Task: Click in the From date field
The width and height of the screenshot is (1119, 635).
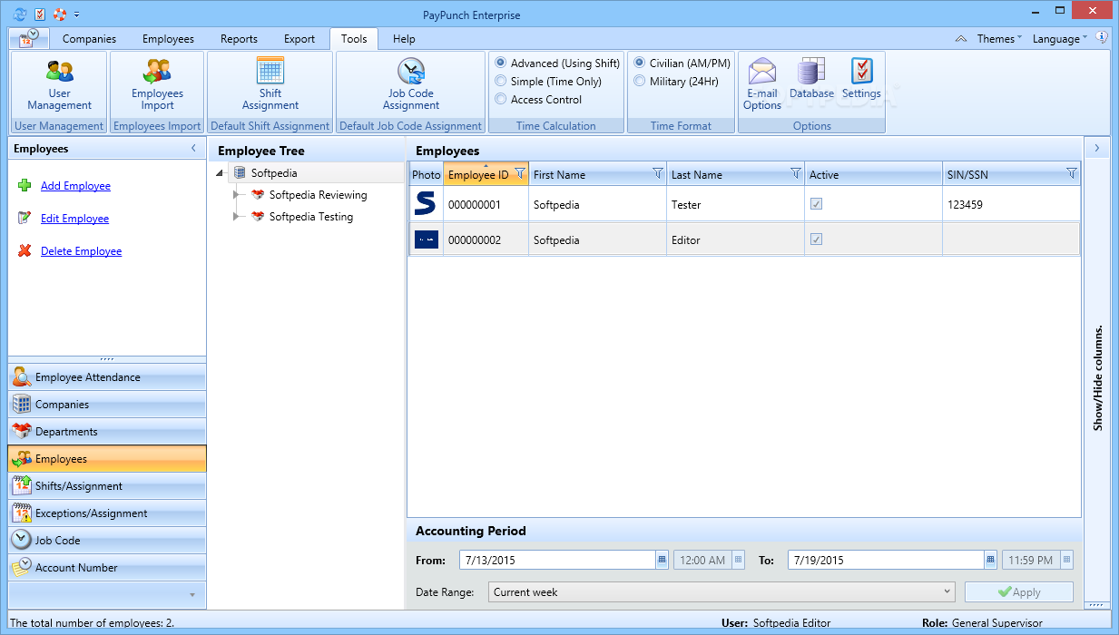Action: tap(557, 560)
